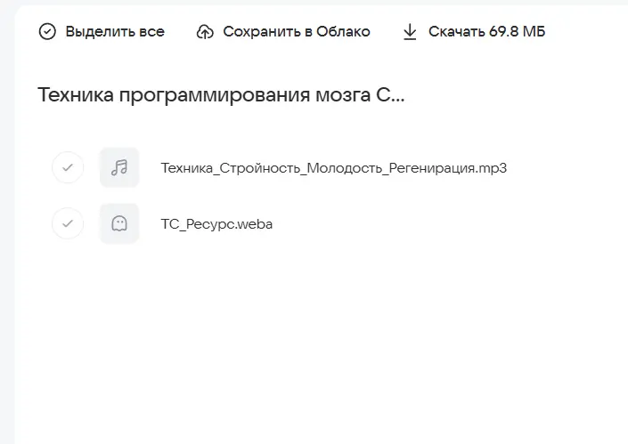Tick the checkbox for Техника_Стройность mp3 file
This screenshot has width=628, height=444.
coord(68,167)
